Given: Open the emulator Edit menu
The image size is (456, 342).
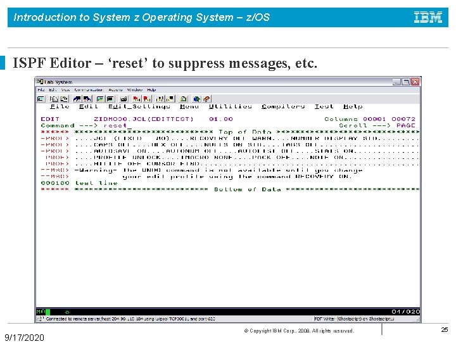Looking at the screenshot, I should [53, 90].
